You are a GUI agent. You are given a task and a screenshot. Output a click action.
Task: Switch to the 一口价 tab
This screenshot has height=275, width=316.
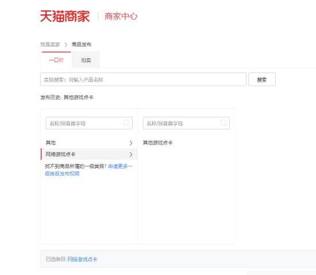coord(56,60)
